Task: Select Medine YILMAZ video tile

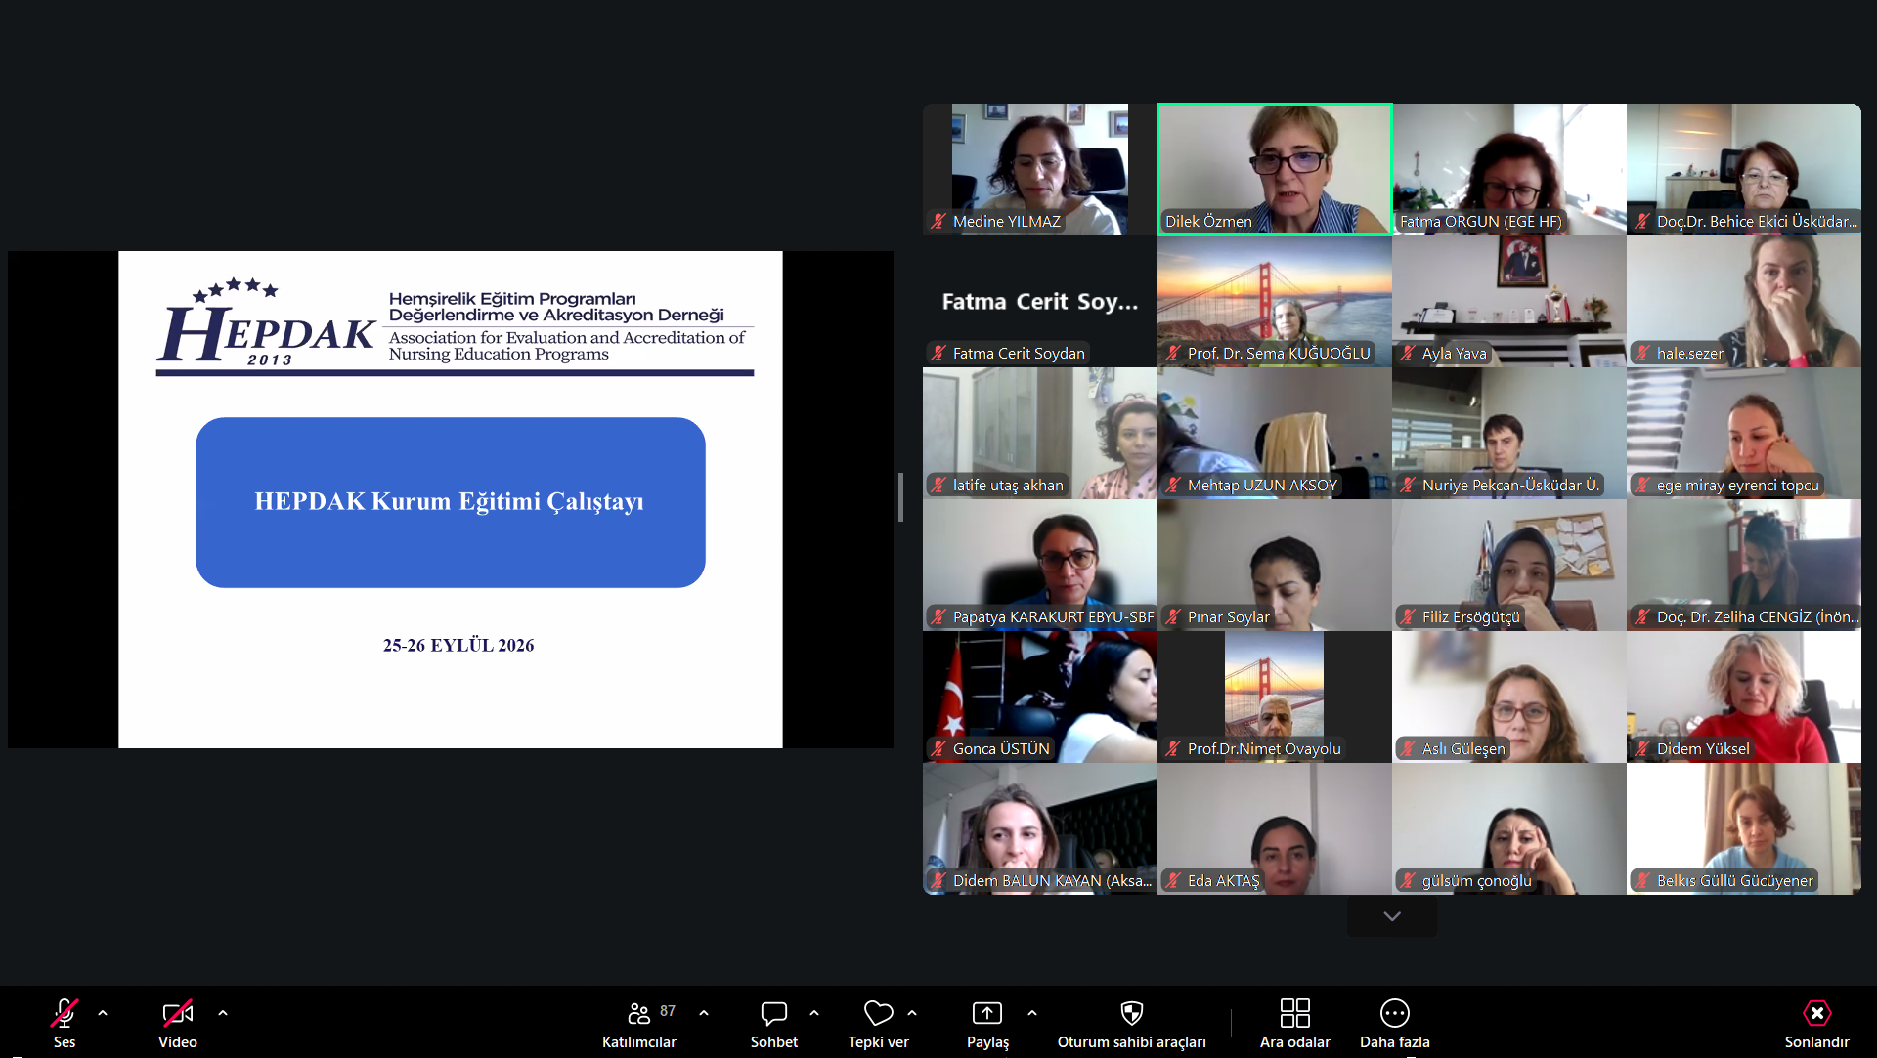Action: pyautogui.click(x=1040, y=169)
